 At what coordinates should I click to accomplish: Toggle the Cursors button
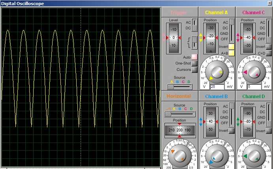click(x=194, y=70)
